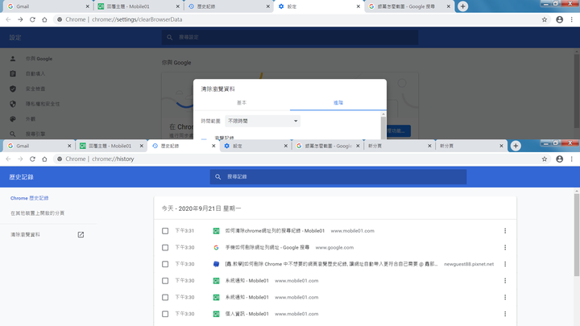Open Chrome three-dot menu in history window
580x326 pixels.
click(571, 159)
